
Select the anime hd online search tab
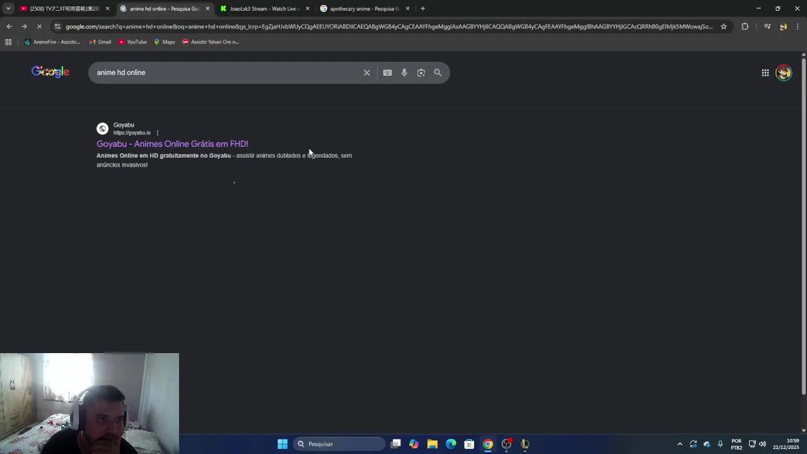[x=164, y=8]
